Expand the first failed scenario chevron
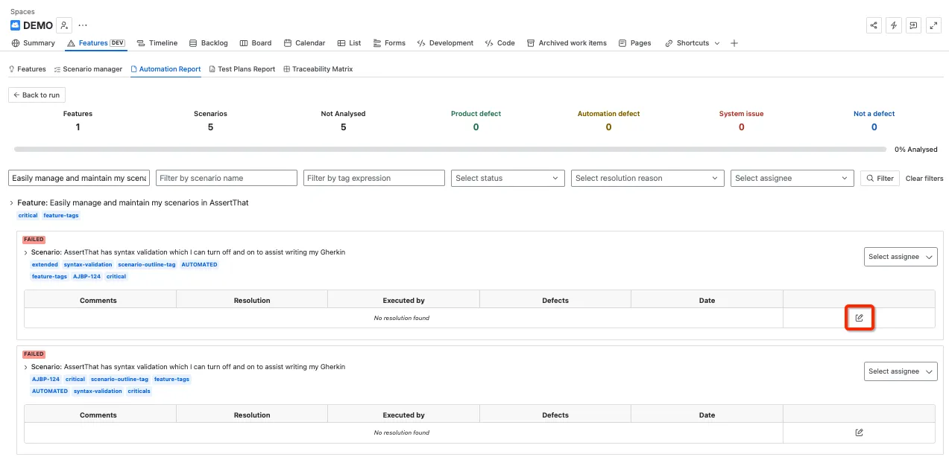The image size is (949, 457). [x=26, y=252]
